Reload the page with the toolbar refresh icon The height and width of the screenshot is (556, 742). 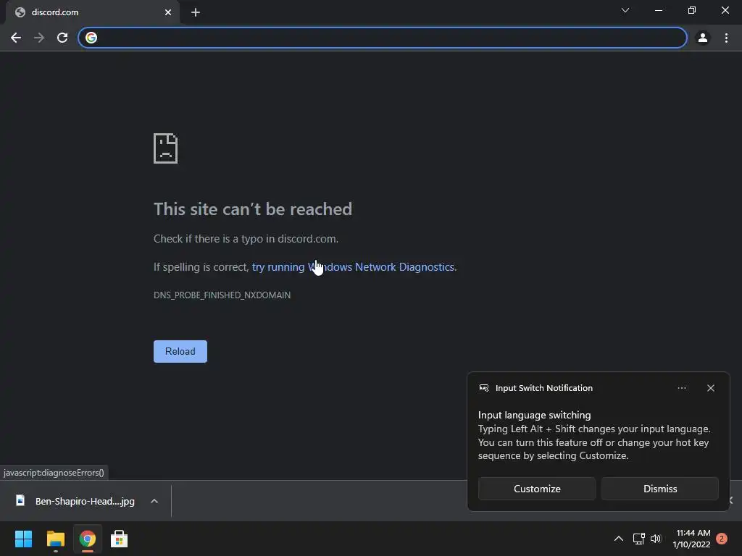coord(62,38)
